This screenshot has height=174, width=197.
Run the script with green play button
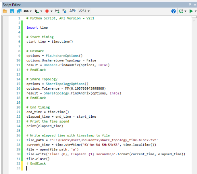coord(191,11)
